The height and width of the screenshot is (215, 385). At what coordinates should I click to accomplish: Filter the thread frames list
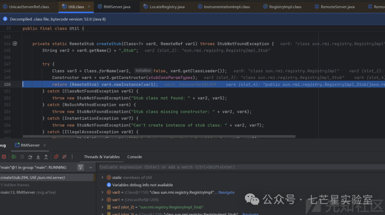80,167
